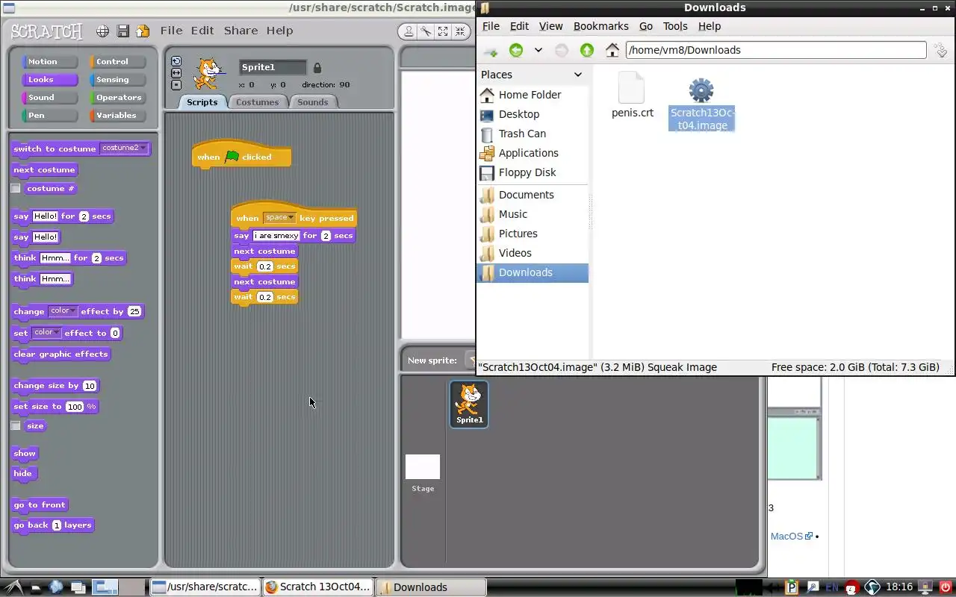Expand the Places panel dropdown

(577, 75)
